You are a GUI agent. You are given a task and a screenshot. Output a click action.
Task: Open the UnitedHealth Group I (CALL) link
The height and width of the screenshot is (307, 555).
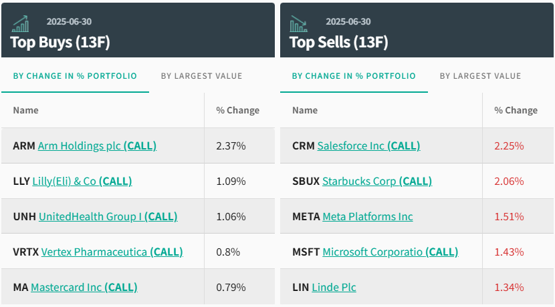point(108,216)
